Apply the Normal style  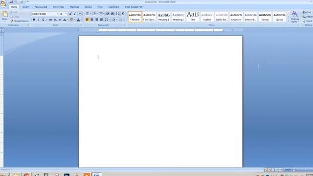click(135, 17)
